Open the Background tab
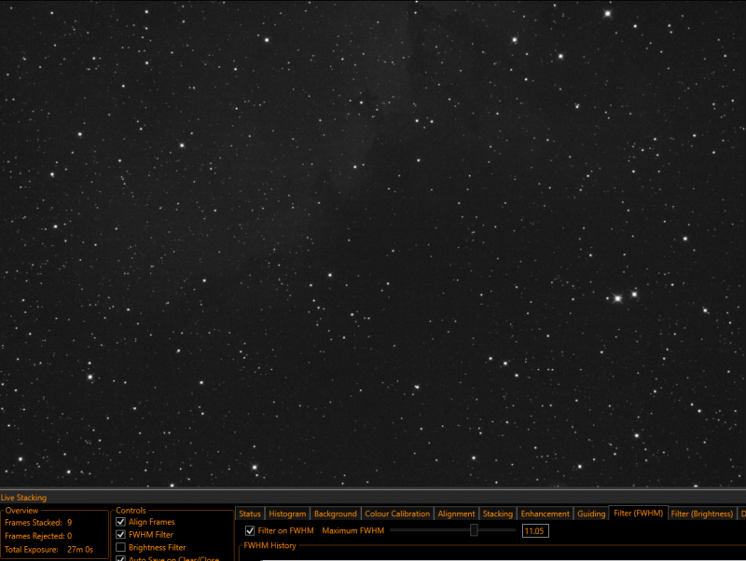Screen dimensions: 746x561 [336, 513]
